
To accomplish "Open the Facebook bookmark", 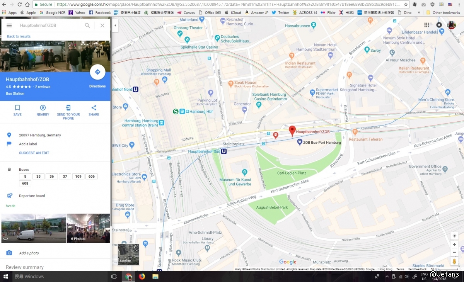I will click(x=100, y=12).
